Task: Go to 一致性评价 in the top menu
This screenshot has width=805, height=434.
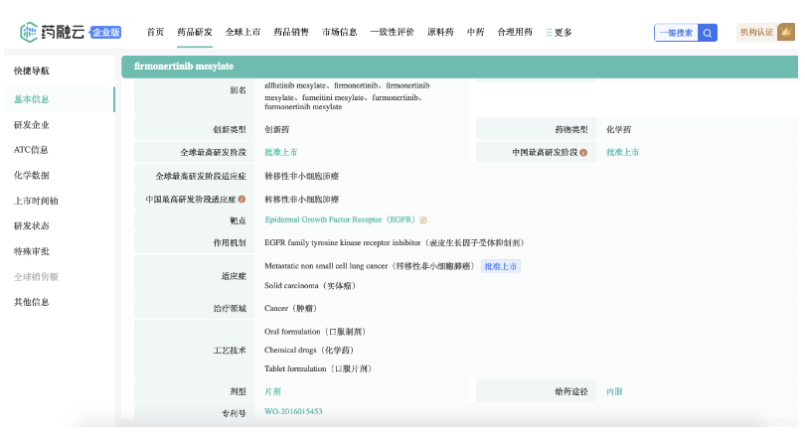Action: point(392,33)
